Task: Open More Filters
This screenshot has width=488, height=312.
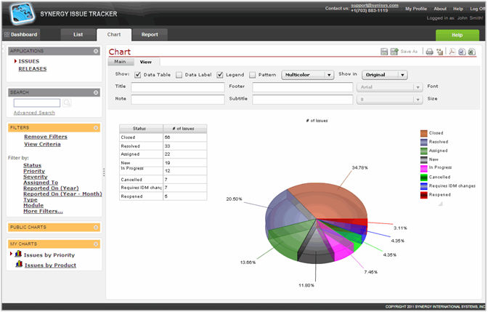Action: [x=43, y=211]
